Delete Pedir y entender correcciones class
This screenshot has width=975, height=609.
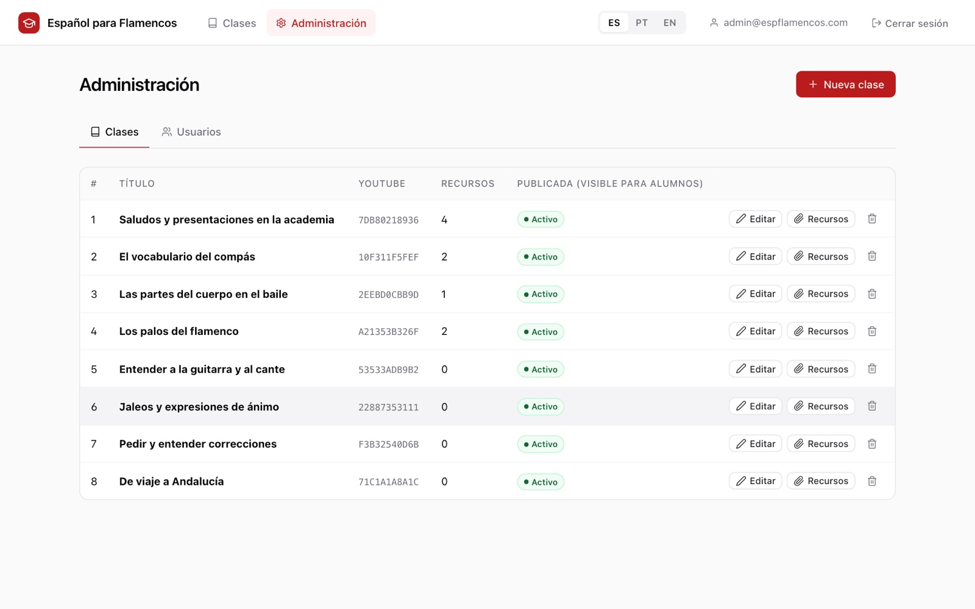pos(872,444)
